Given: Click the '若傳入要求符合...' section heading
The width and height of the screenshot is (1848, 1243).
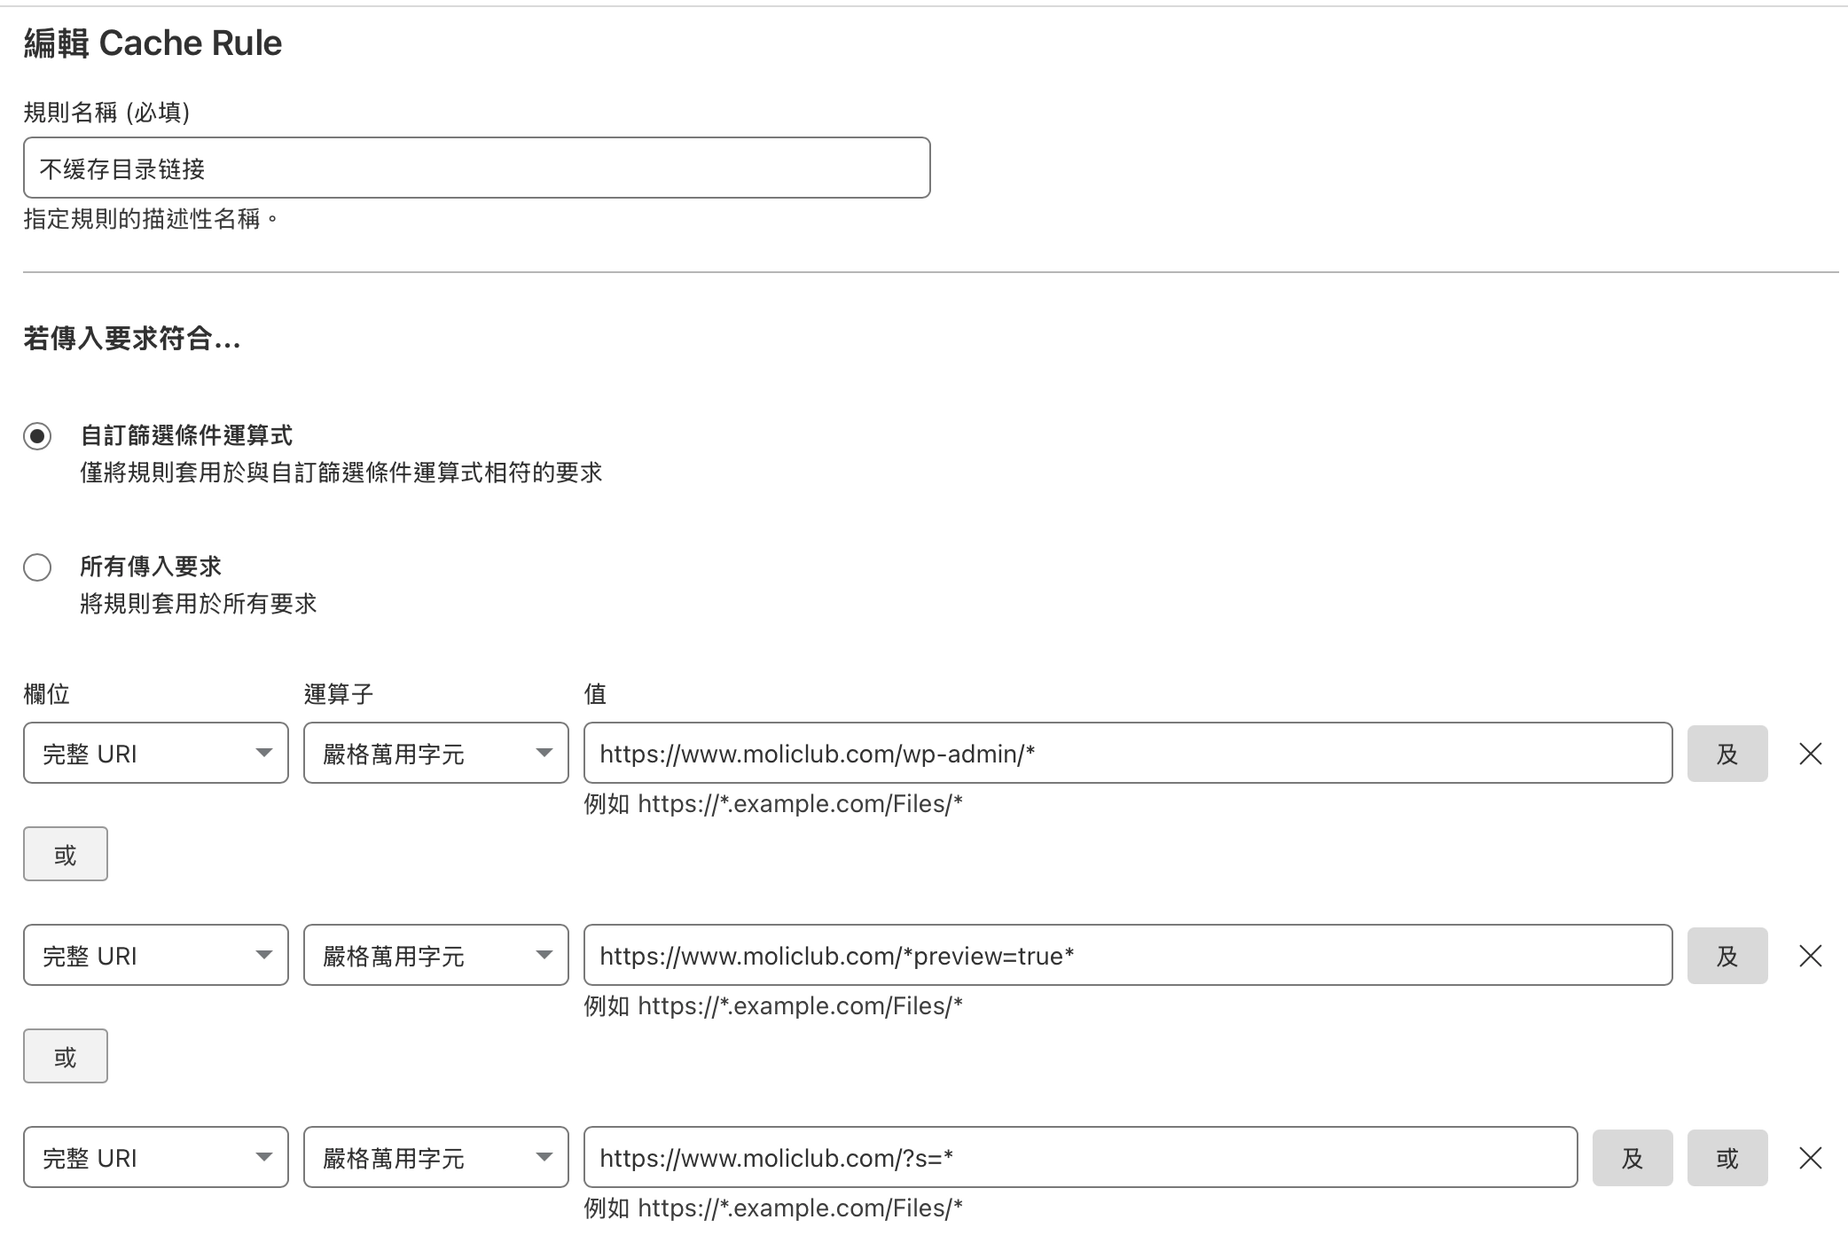Looking at the screenshot, I should point(132,339).
